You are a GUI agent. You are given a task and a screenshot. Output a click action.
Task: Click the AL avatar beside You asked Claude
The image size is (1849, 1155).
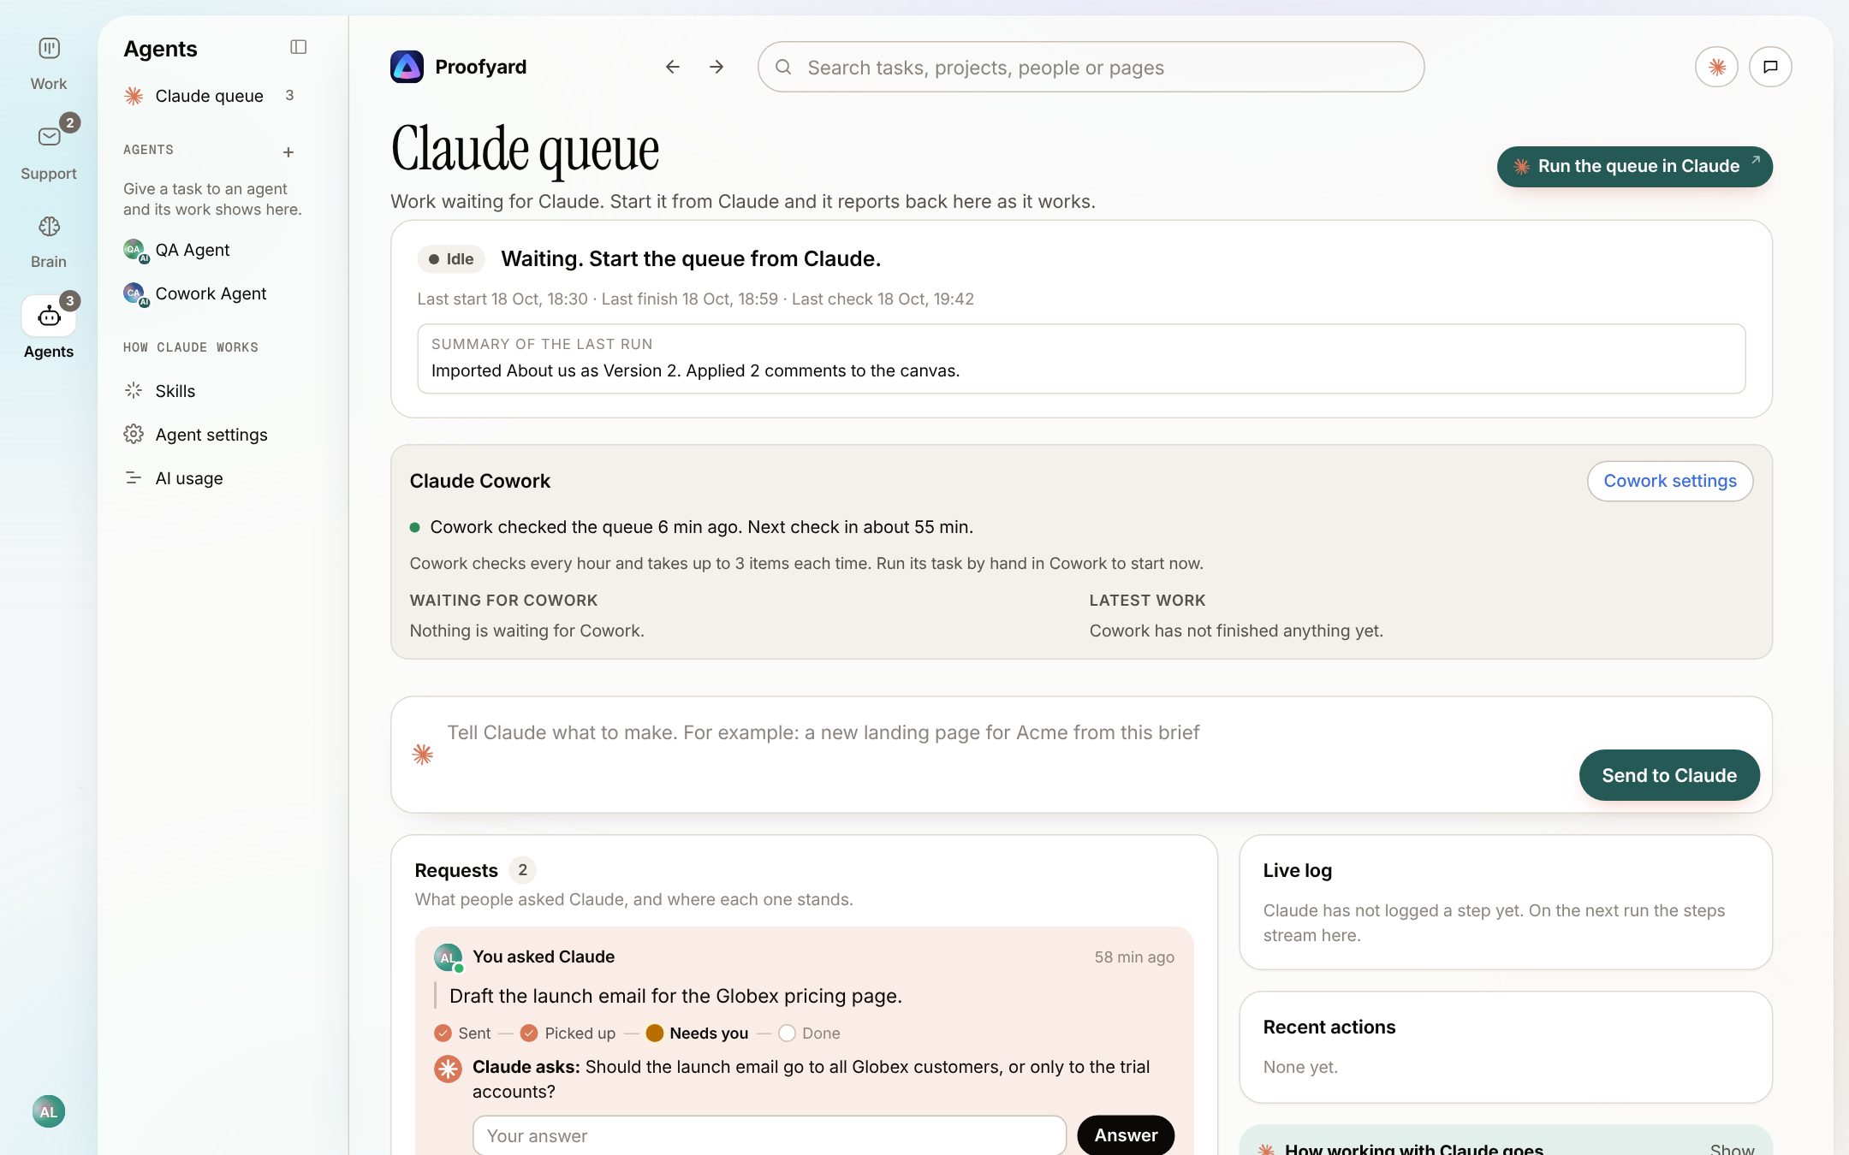448,957
